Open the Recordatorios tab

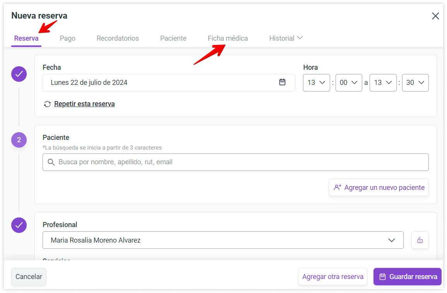tap(118, 38)
